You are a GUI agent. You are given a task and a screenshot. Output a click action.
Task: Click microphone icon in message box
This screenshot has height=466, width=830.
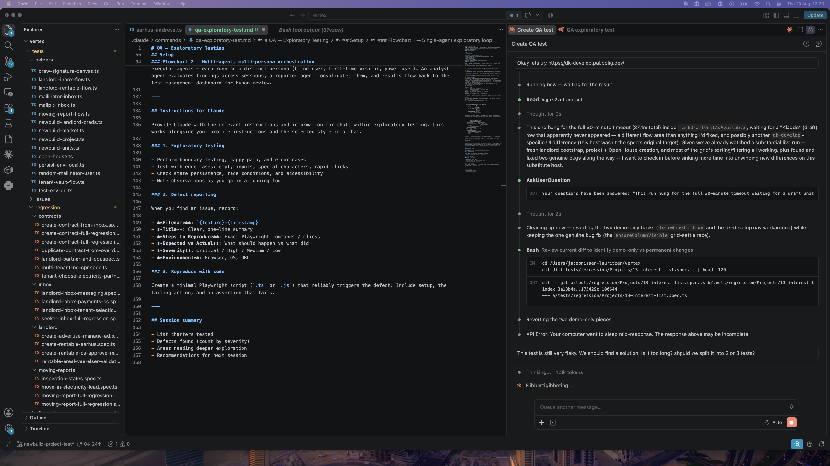coord(791,407)
